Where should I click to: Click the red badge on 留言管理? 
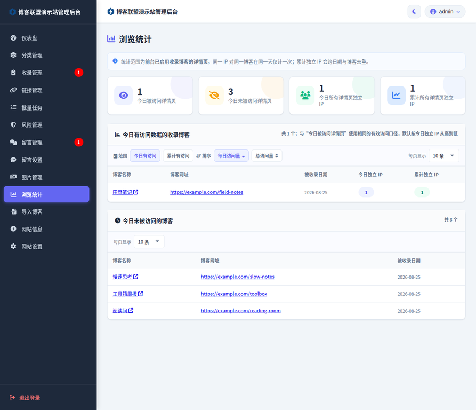(x=79, y=142)
